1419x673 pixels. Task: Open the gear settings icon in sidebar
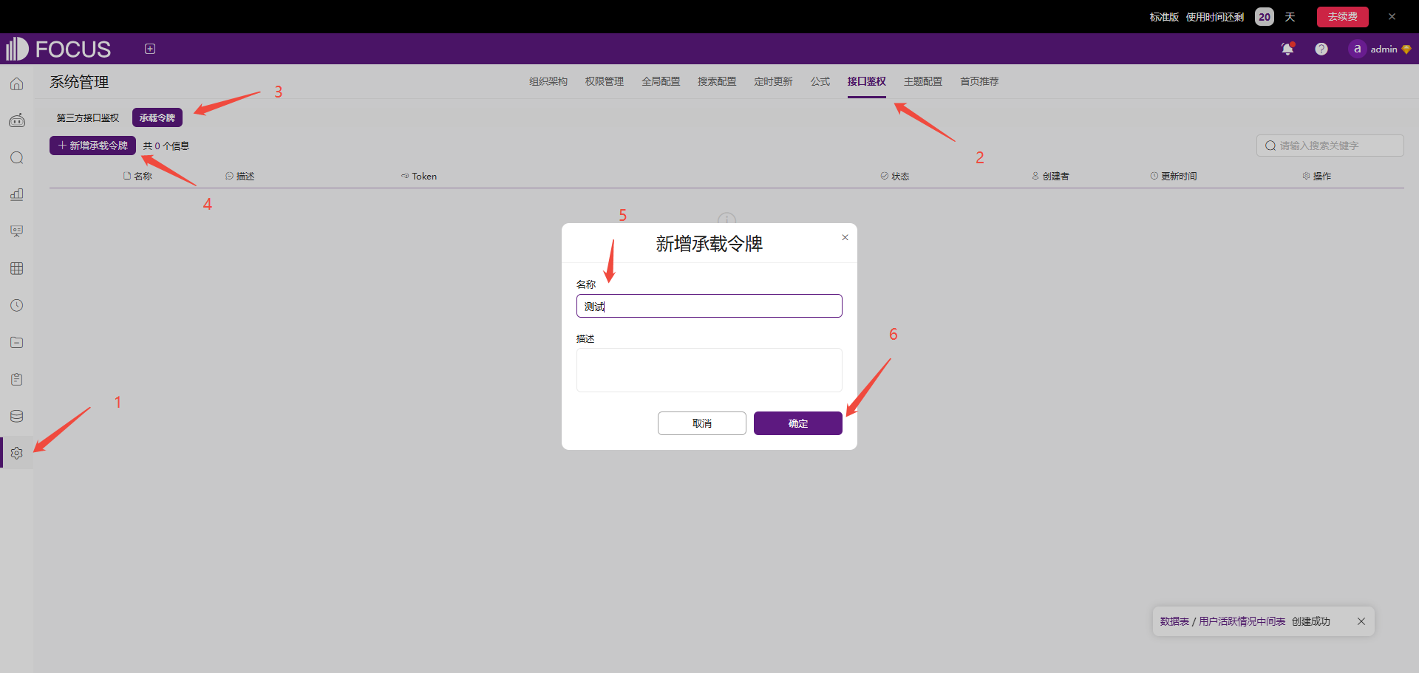point(17,453)
